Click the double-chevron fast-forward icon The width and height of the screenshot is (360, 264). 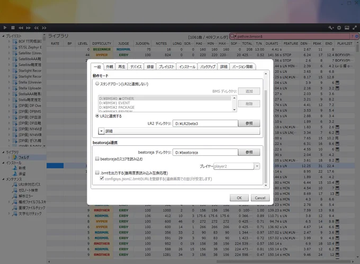(x=44, y=28)
